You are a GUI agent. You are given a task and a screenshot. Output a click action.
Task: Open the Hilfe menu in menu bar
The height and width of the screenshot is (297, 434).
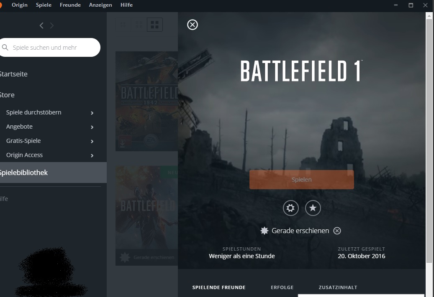pos(126,5)
